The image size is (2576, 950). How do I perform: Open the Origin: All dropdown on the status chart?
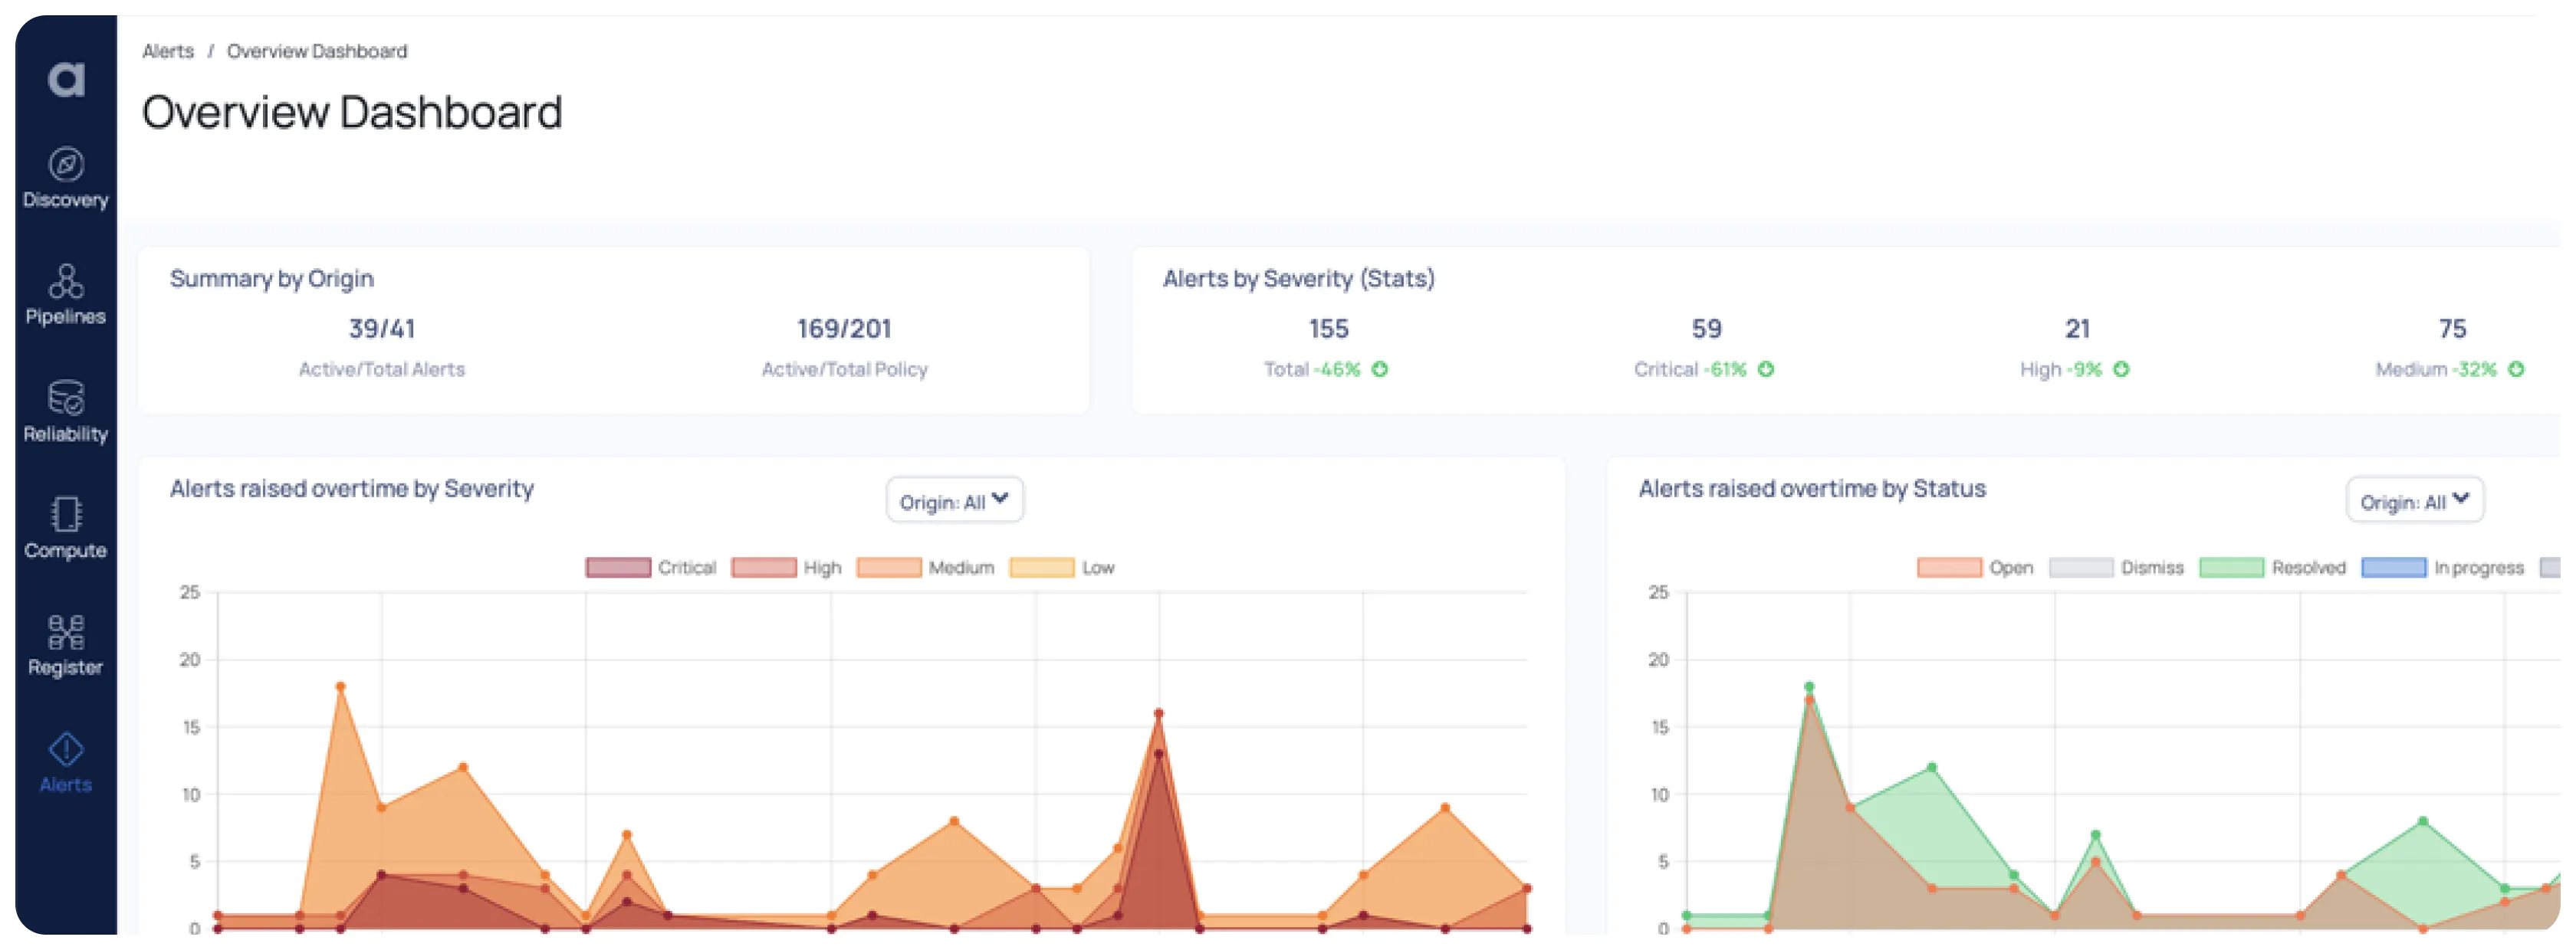(2416, 500)
